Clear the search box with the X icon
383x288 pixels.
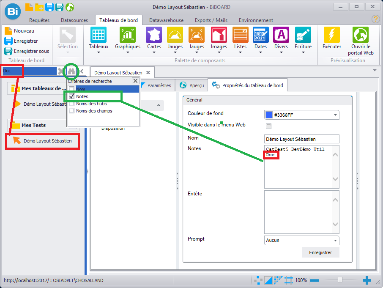tap(60, 71)
